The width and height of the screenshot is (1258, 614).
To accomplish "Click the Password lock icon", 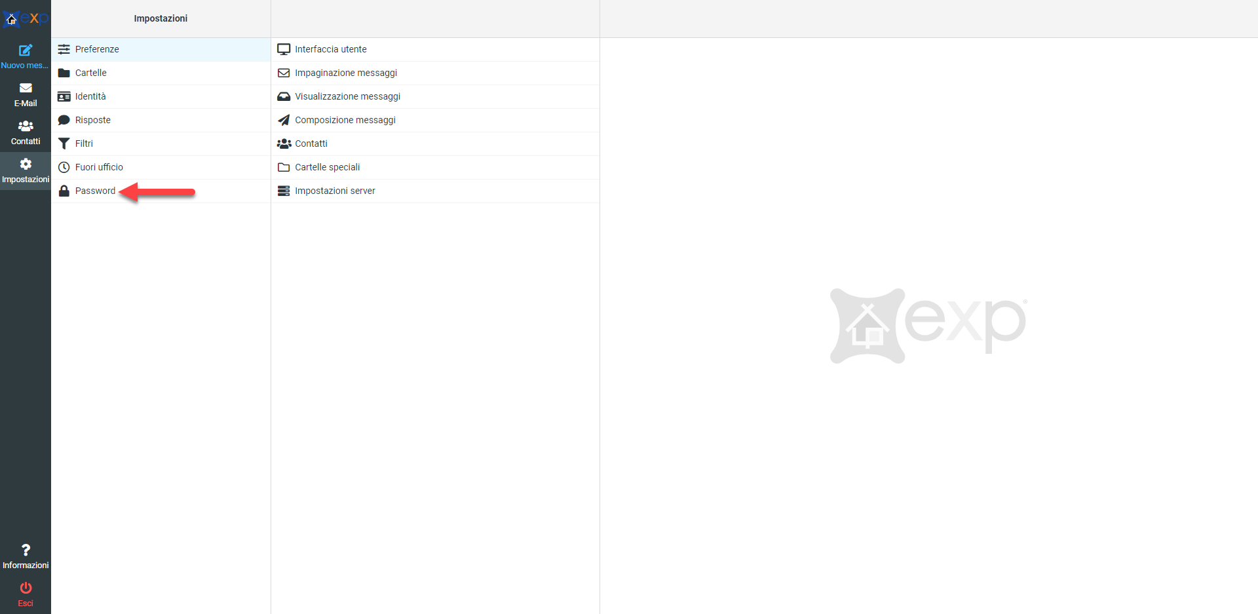I will pyautogui.click(x=64, y=191).
